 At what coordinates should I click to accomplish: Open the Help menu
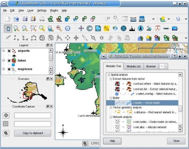click(64, 11)
